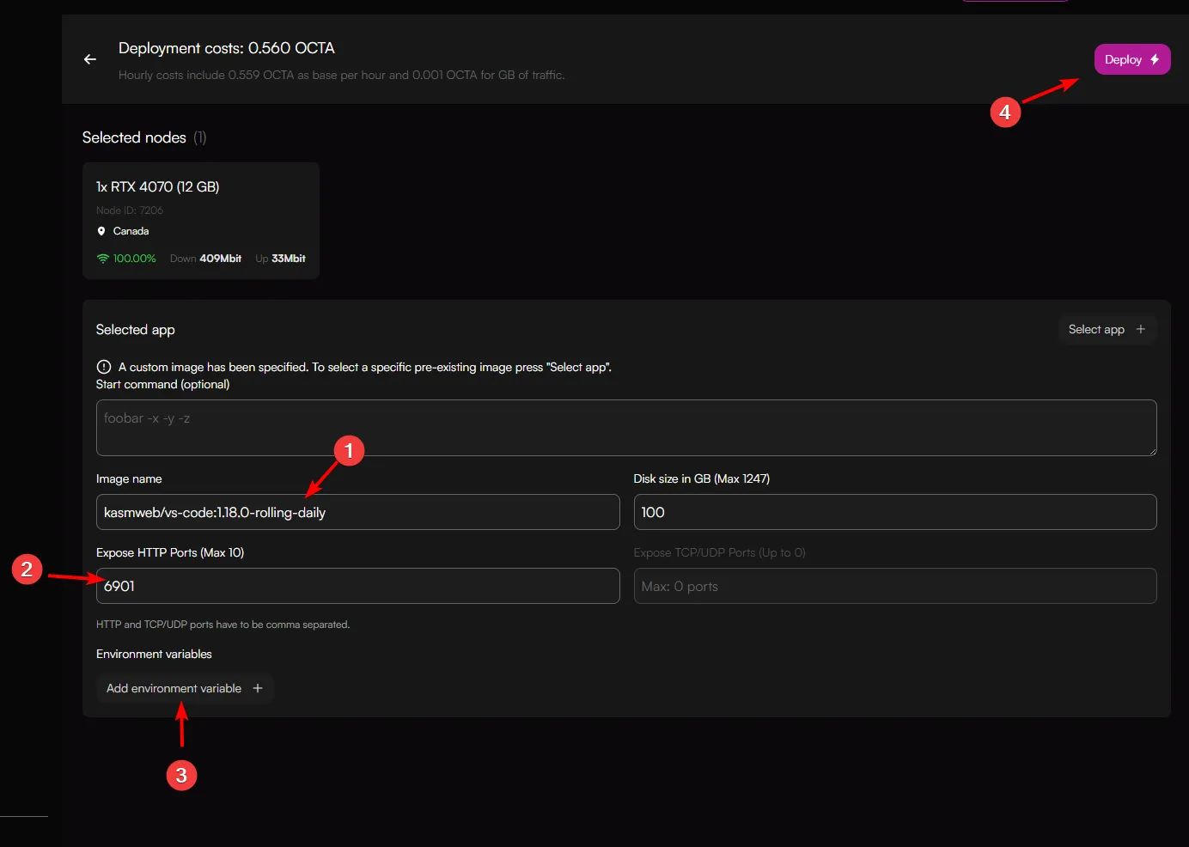
Task: Click the custom image info circle icon
Action: click(104, 367)
